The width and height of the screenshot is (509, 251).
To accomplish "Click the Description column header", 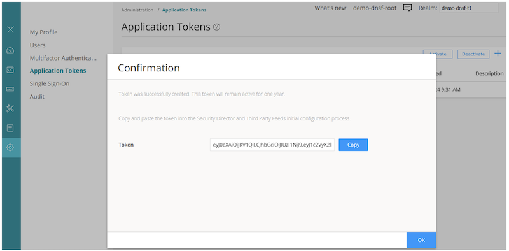I will coord(489,73).
